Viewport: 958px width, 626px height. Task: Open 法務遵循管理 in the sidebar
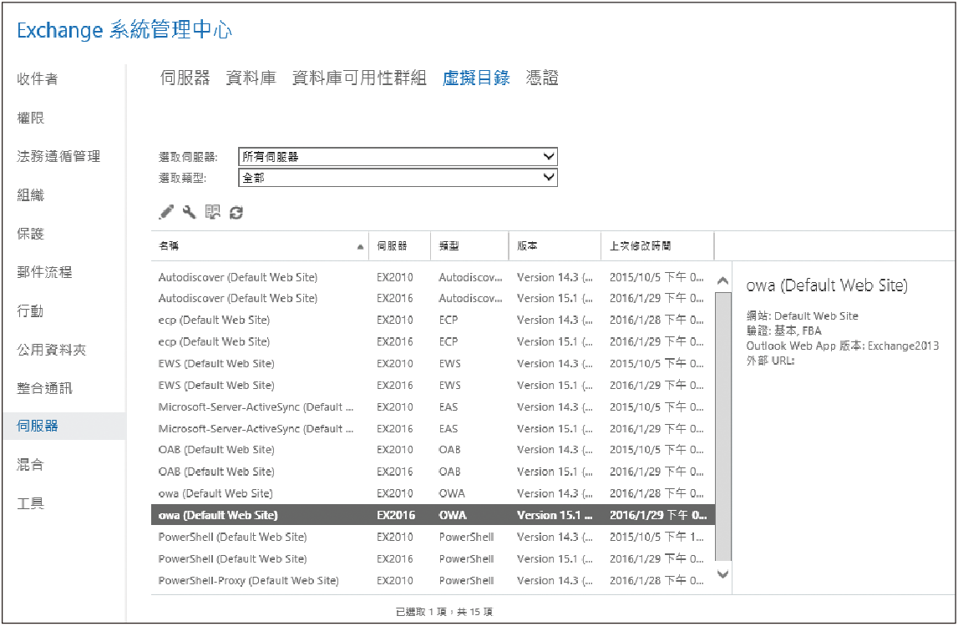58,156
